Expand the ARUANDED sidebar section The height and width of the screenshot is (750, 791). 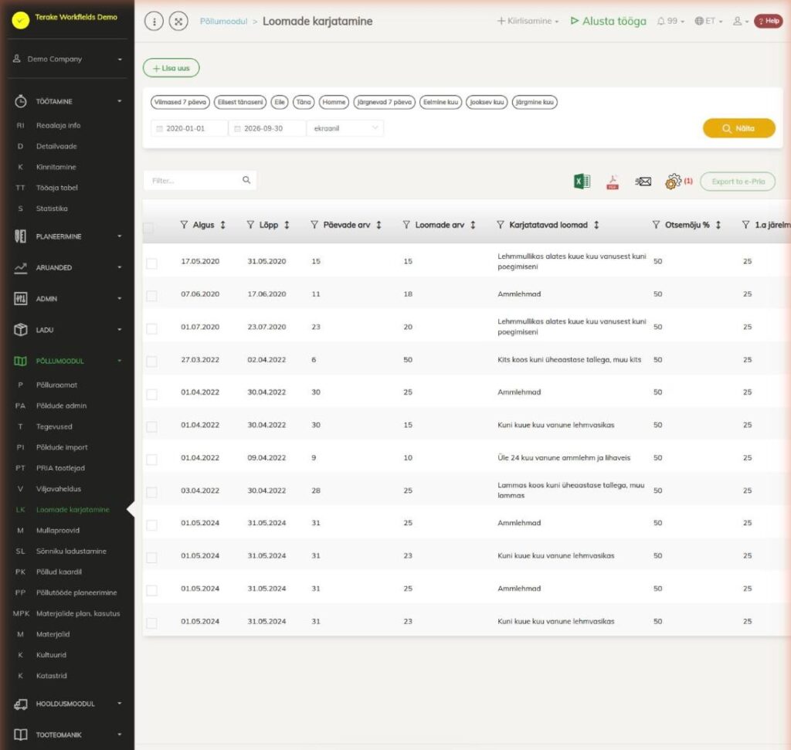point(68,268)
